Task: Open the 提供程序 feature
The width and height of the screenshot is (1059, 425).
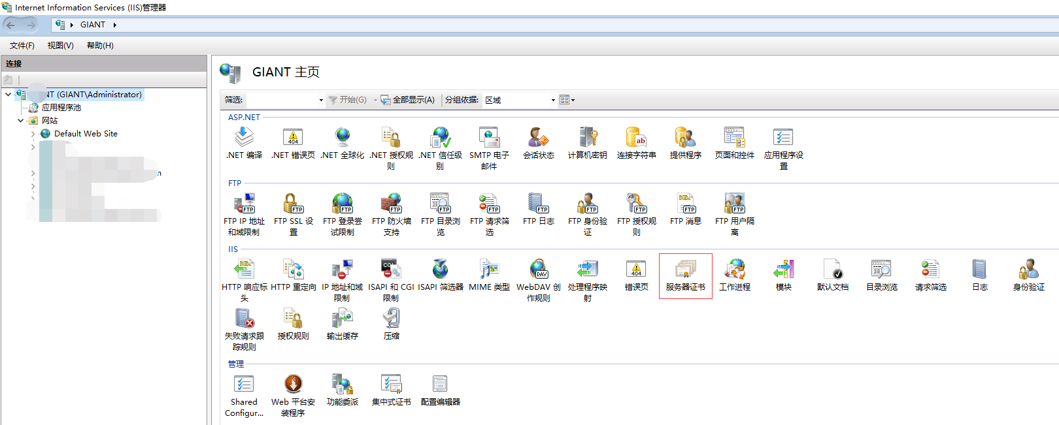Action: point(685,144)
